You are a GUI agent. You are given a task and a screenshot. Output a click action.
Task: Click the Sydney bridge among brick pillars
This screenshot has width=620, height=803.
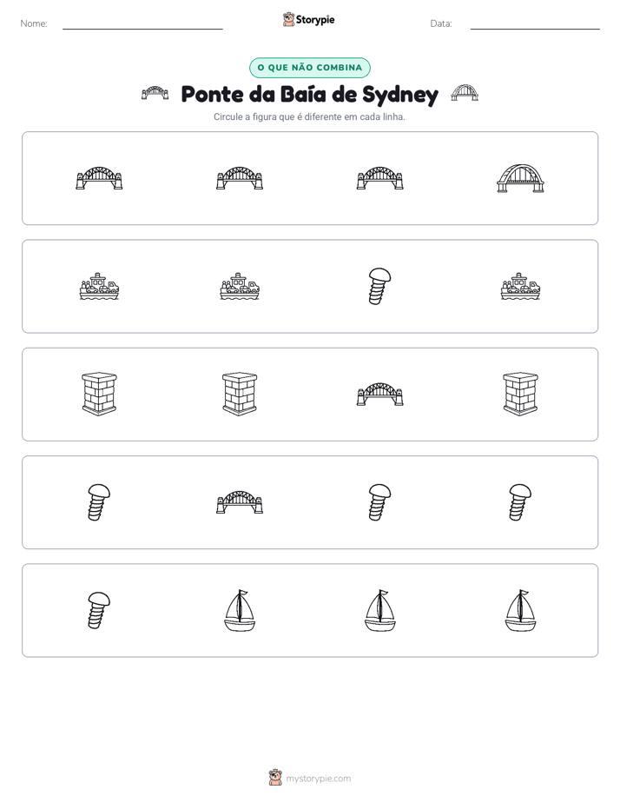pyautogui.click(x=379, y=395)
